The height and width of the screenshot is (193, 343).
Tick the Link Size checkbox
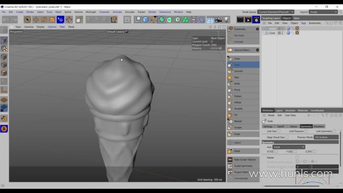(x=279, y=131)
